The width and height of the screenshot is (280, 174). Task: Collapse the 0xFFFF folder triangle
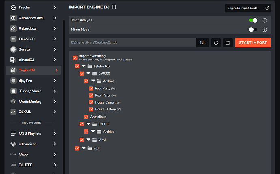point(88,124)
